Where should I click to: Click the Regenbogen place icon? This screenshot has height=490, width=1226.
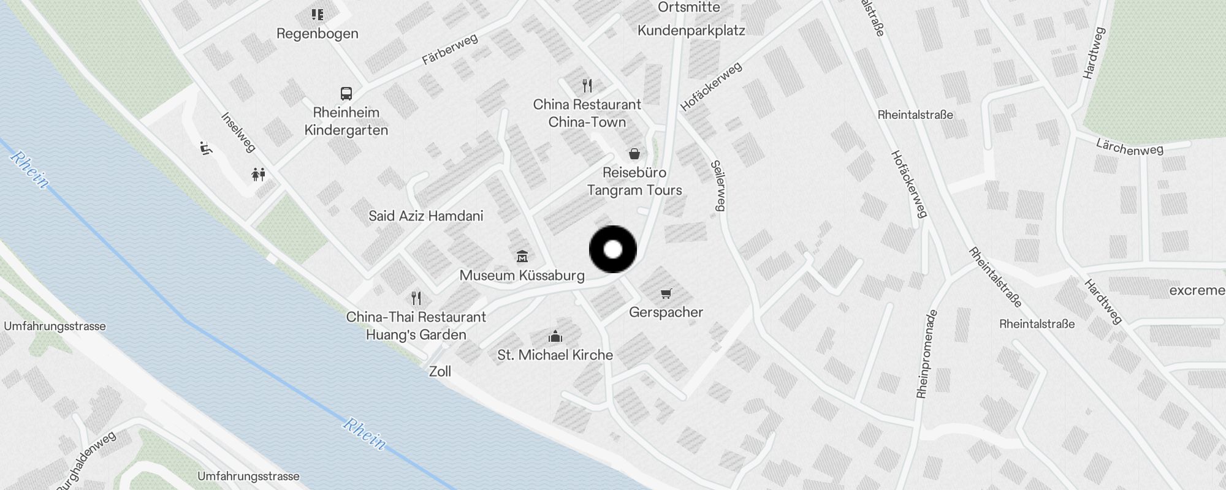(x=317, y=14)
